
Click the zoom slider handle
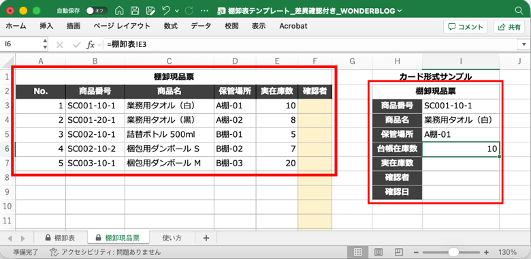[453, 252]
